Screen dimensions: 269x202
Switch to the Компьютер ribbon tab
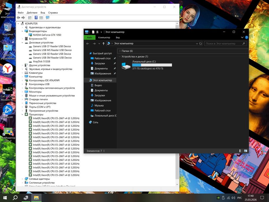coord(104,38)
